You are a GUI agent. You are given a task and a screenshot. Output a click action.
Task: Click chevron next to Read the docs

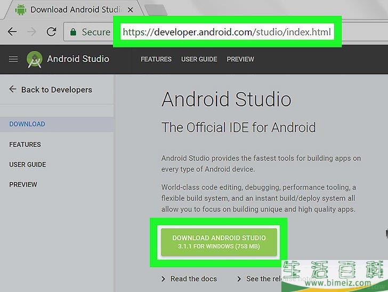click(x=163, y=279)
